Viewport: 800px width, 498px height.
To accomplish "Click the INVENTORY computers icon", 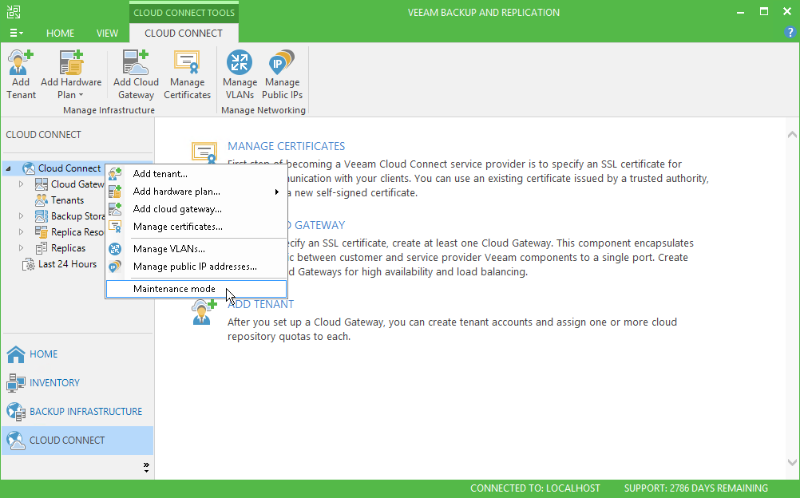I will coord(16,383).
